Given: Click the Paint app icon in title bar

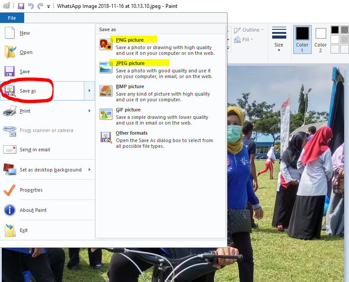Looking at the screenshot, I should (x=7, y=6).
